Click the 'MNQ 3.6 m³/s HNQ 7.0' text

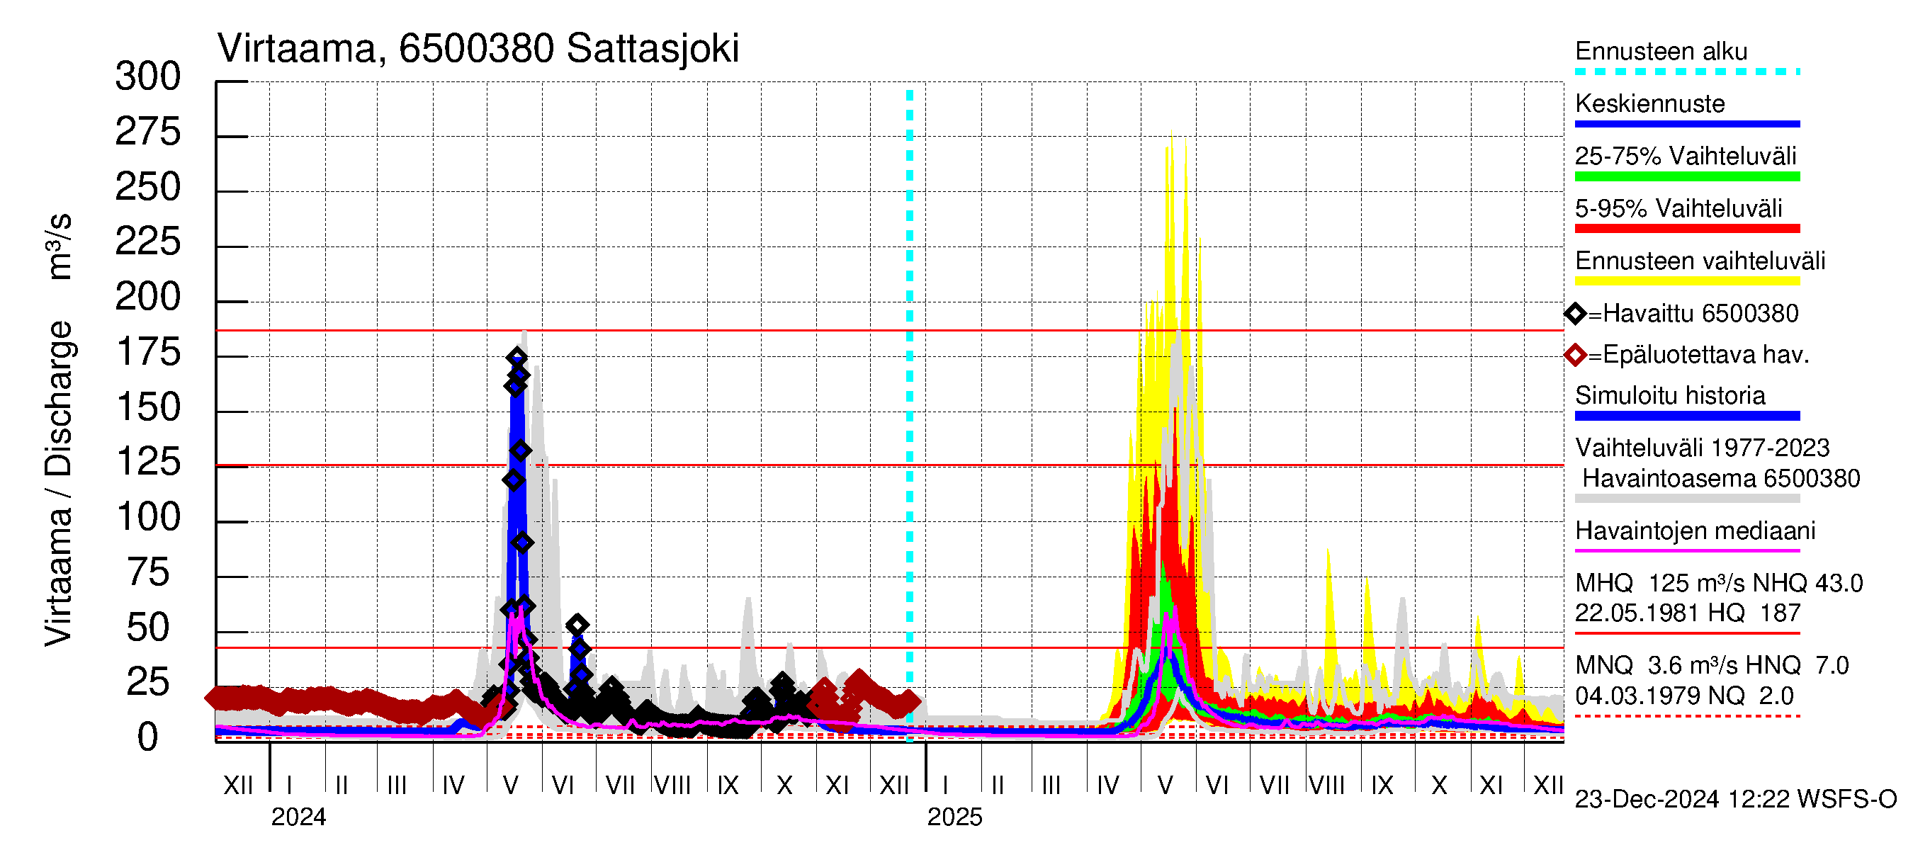pos(1712,666)
